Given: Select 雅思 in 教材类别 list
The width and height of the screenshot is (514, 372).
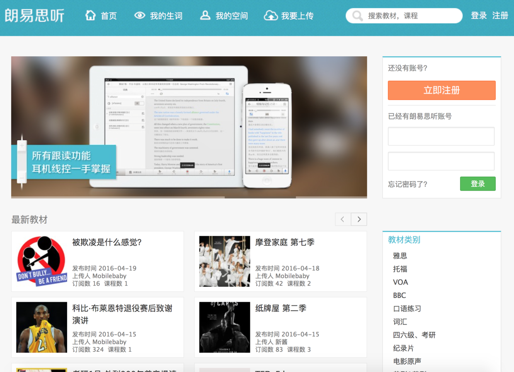Looking at the screenshot, I should (400, 256).
